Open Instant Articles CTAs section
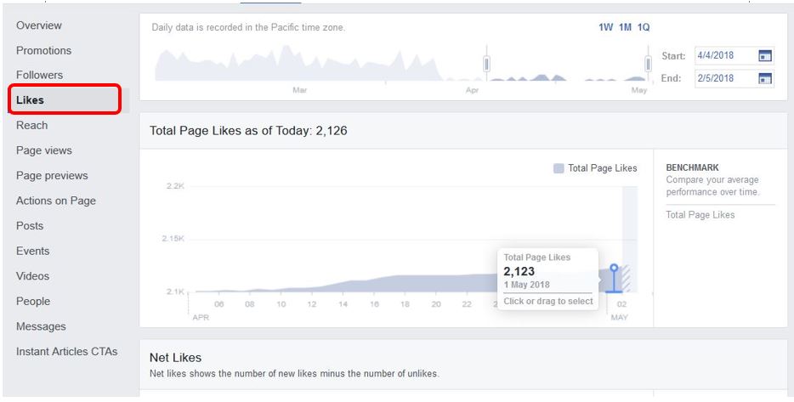794x402 pixels. click(67, 351)
